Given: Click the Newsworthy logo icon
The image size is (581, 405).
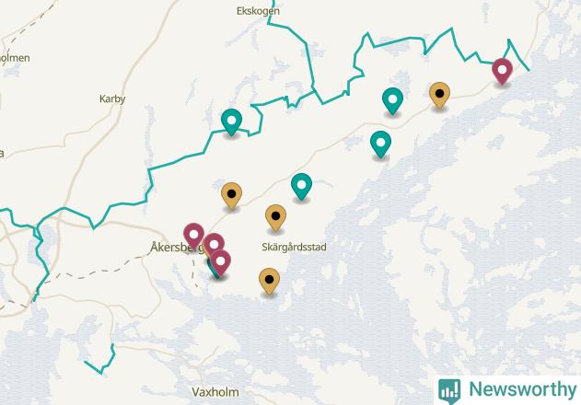Looking at the screenshot, I should tap(449, 391).
